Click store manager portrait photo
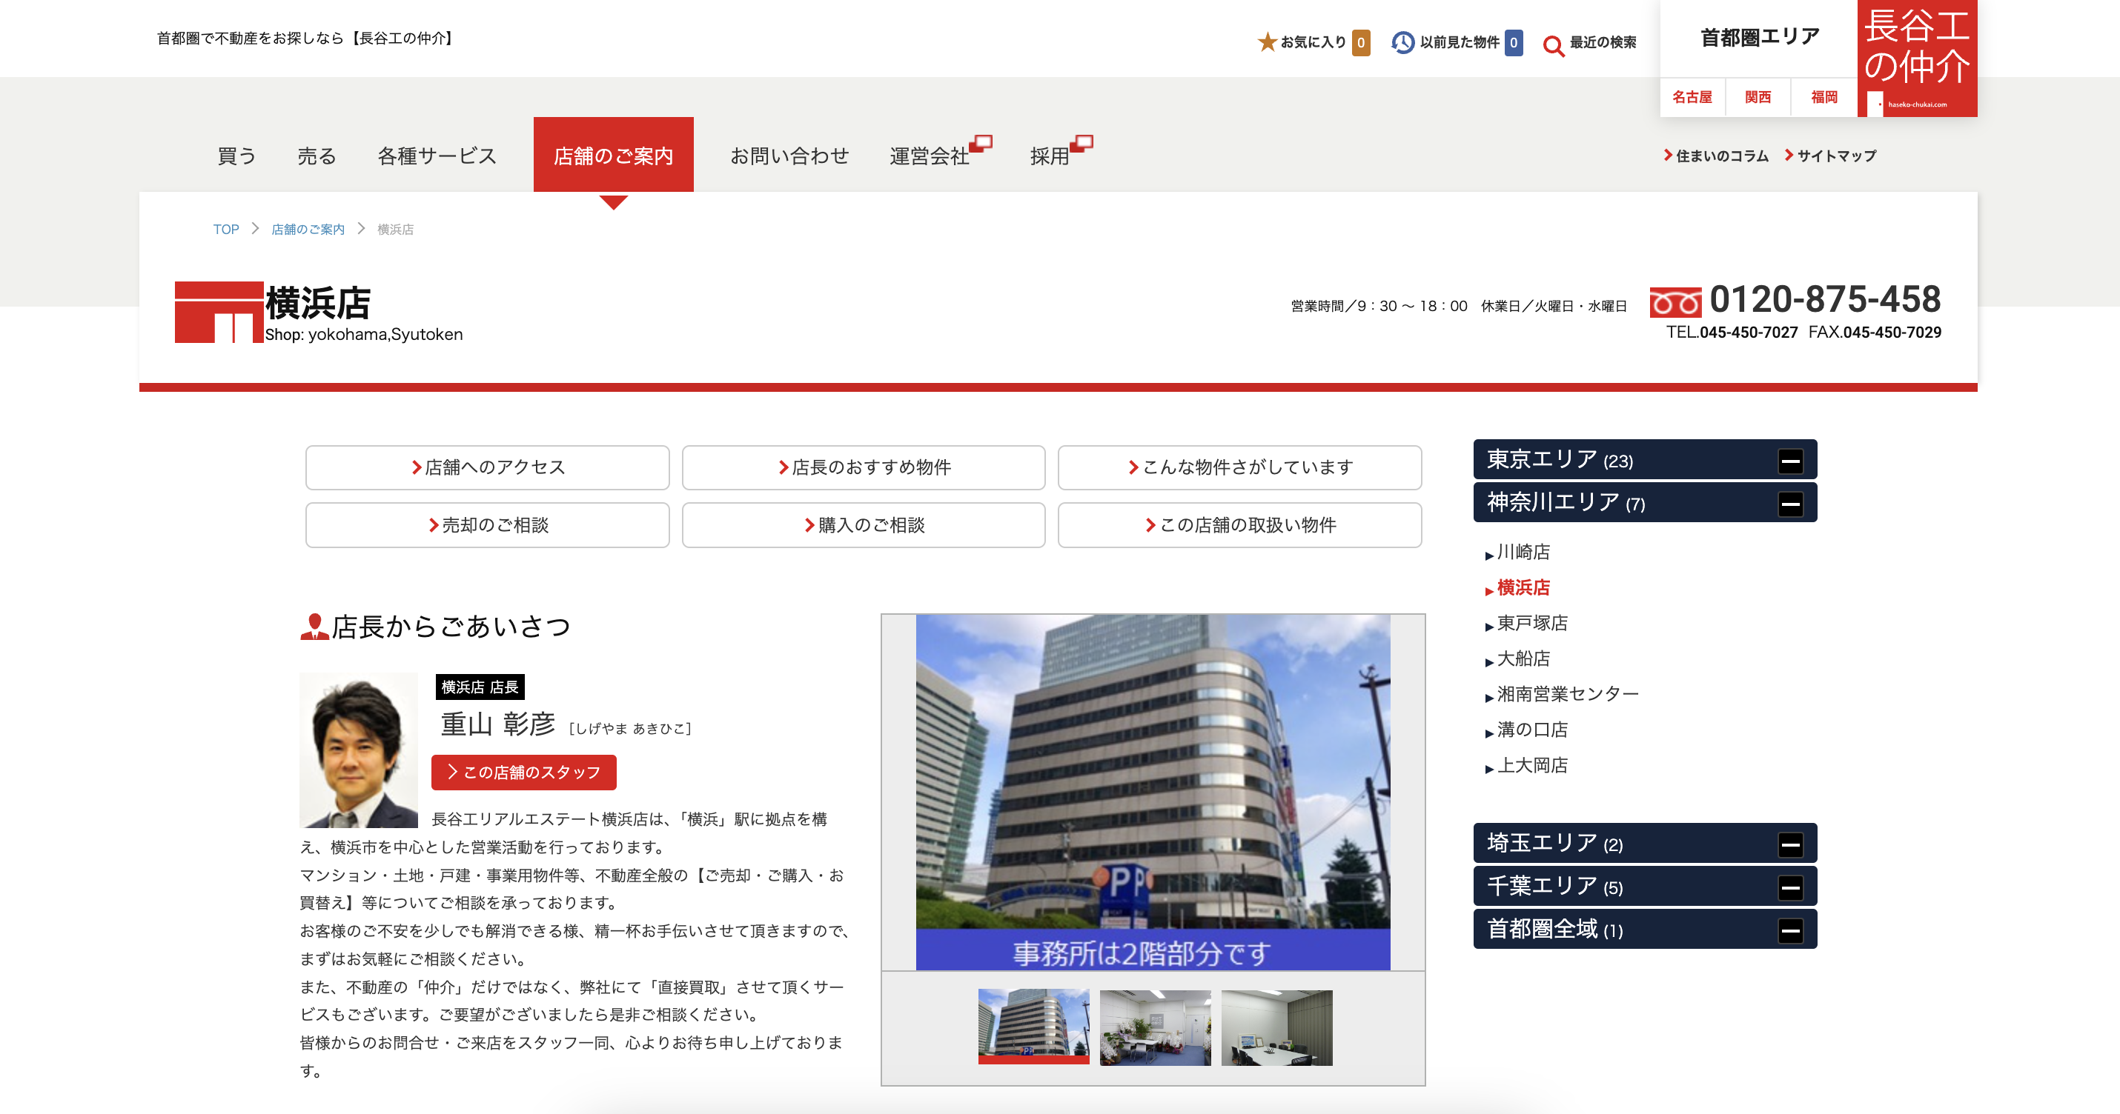Image resolution: width=2120 pixels, height=1114 pixels. pos(359,750)
